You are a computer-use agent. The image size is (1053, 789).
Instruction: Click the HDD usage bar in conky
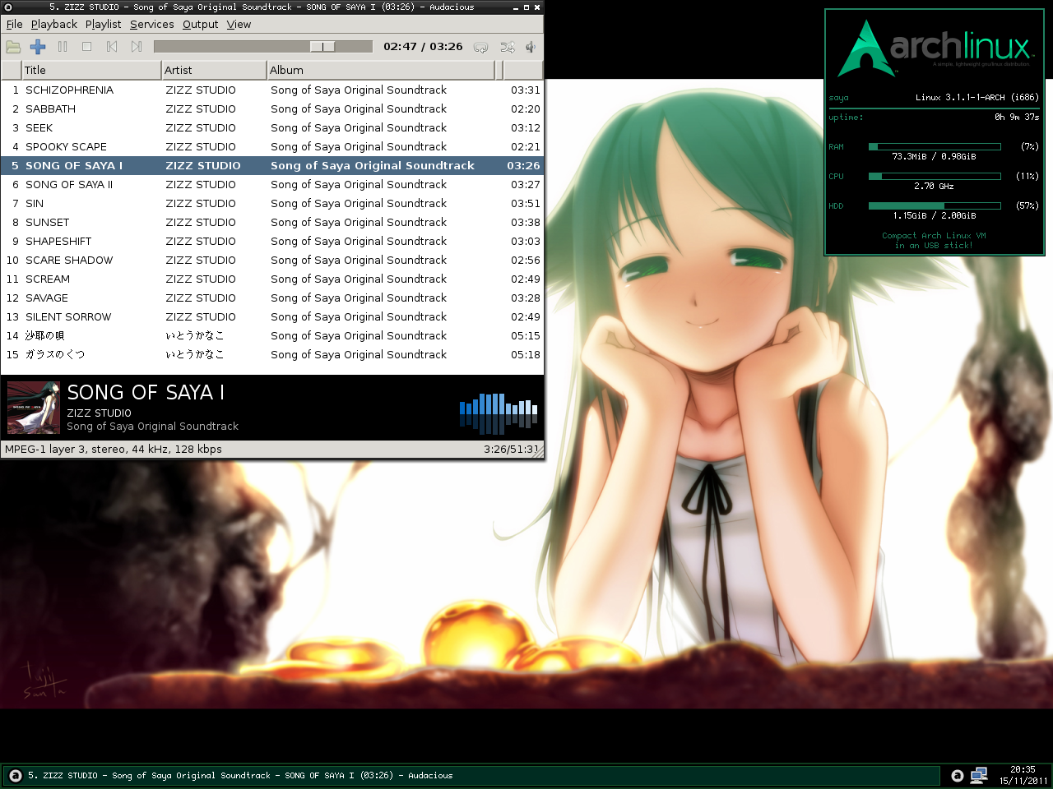935,206
